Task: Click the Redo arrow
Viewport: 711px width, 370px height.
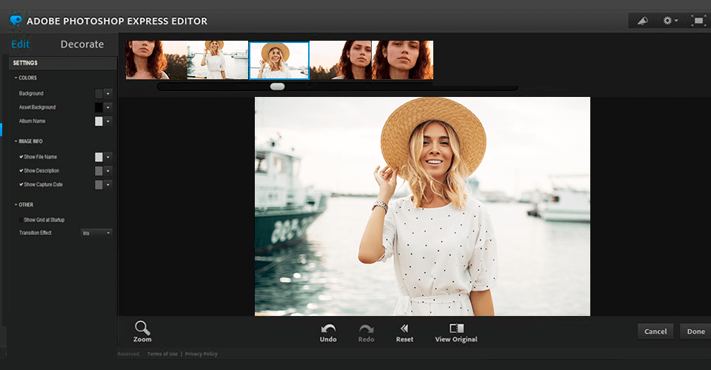Action: pyautogui.click(x=366, y=333)
